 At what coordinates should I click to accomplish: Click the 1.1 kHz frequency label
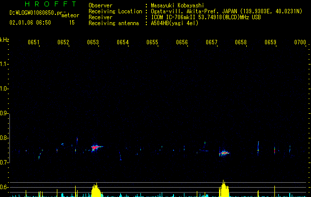[x=4, y=64]
